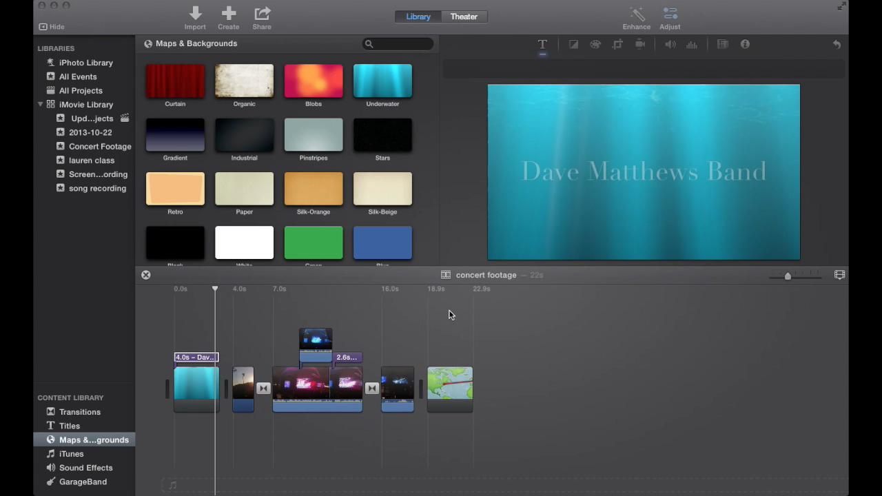Select the cropping tool
This screenshot has height=496, width=882.
(617, 44)
